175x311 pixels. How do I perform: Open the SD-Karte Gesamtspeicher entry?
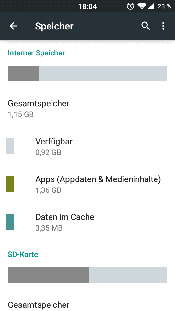pyautogui.click(x=87, y=301)
